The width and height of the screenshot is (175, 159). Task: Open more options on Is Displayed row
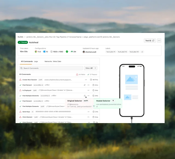tap(88, 90)
